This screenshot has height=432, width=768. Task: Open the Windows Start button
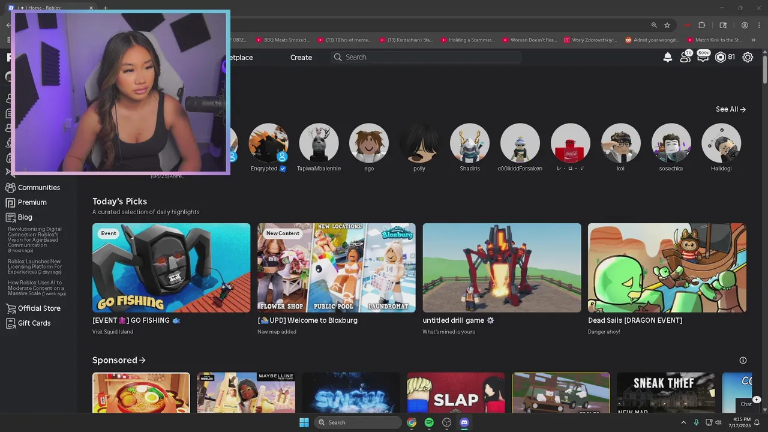click(304, 422)
